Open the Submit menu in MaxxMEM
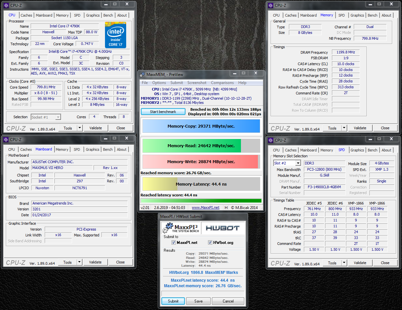 coord(177,83)
